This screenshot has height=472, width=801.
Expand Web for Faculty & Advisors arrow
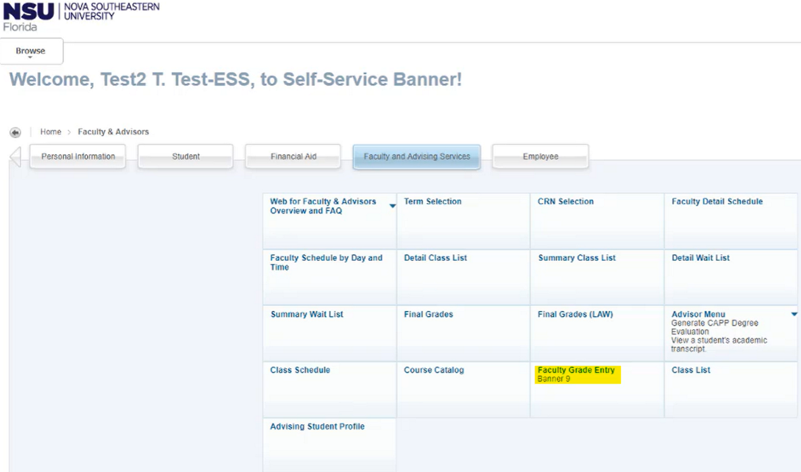pyautogui.click(x=393, y=206)
